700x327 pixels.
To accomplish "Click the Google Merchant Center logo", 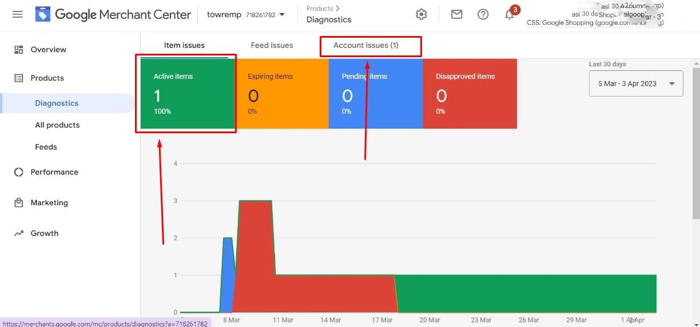I will 113,14.
